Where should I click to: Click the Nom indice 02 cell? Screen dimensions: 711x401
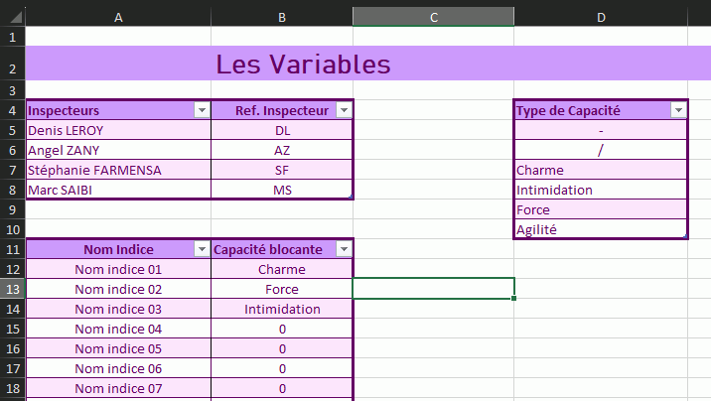point(118,289)
